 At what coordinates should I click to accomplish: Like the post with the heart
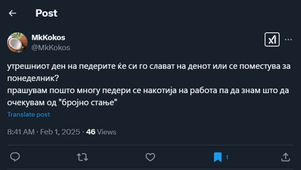[x=150, y=156]
